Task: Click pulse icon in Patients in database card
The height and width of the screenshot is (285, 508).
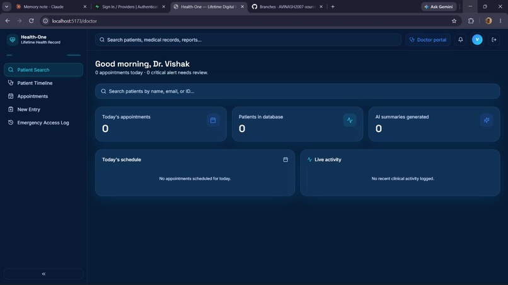Action: 350,120
